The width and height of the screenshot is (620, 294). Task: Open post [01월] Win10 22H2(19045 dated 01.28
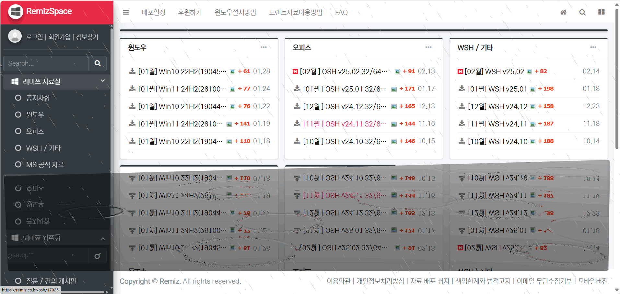tap(182, 71)
